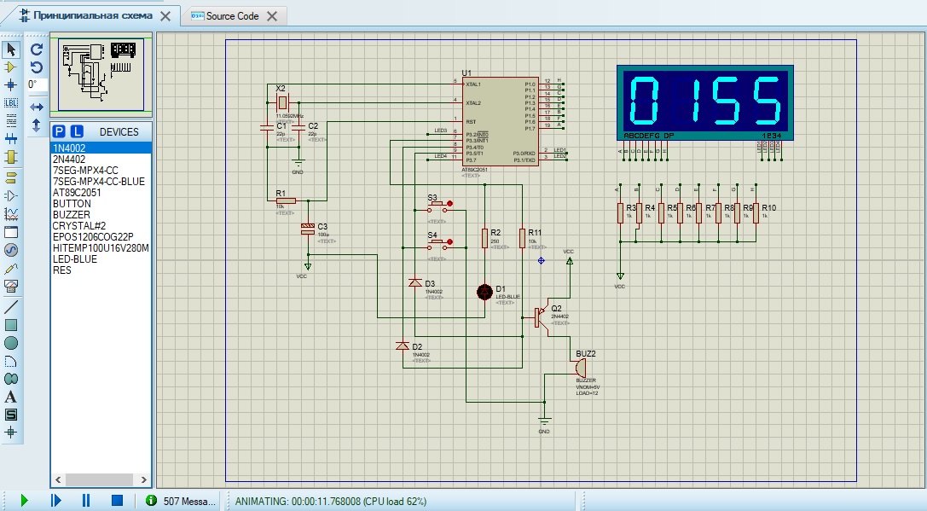Select the Generator mode tool

point(10,250)
